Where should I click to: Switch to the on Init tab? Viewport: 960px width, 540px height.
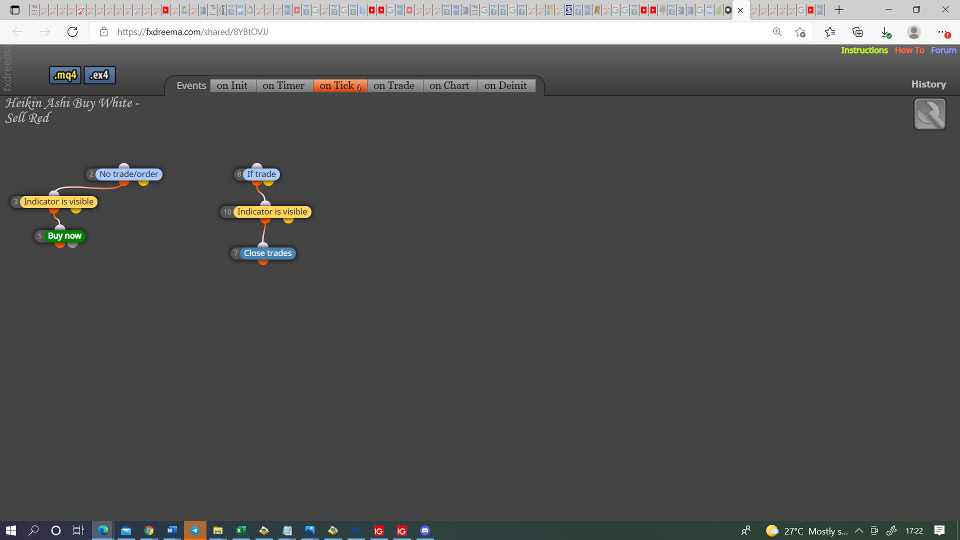[232, 85]
